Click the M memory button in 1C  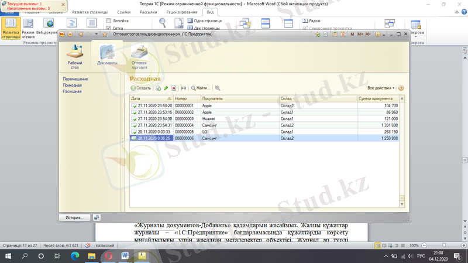[352, 35]
